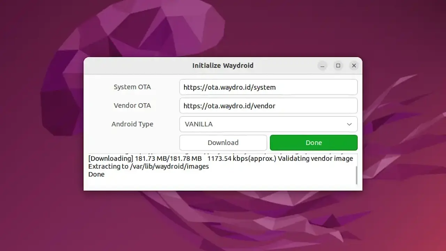
Task: Minimize the Initialize Waydroid window
Action: point(322,66)
